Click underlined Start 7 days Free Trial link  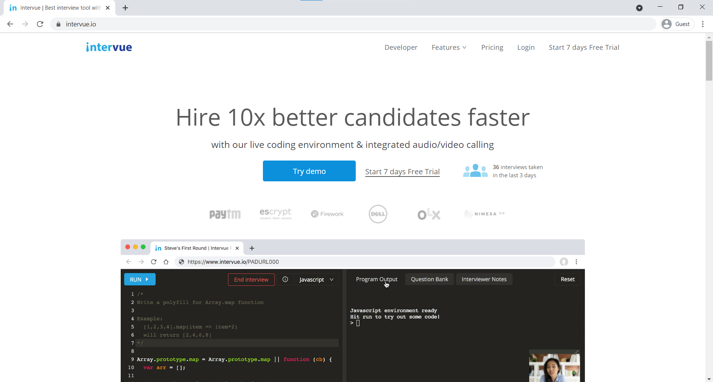(x=402, y=172)
